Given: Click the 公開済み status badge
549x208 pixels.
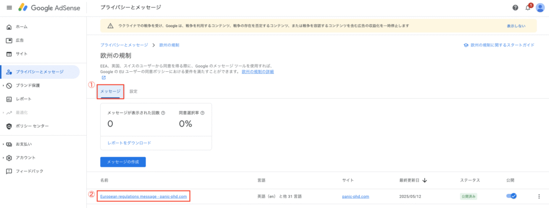Looking at the screenshot, I should (x=469, y=196).
